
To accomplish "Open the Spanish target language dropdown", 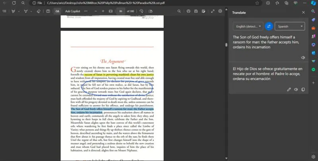I will [290, 26].
